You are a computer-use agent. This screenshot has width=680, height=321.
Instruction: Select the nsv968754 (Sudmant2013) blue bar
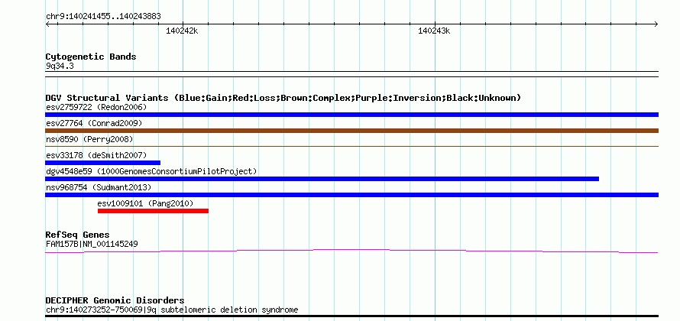click(351, 195)
